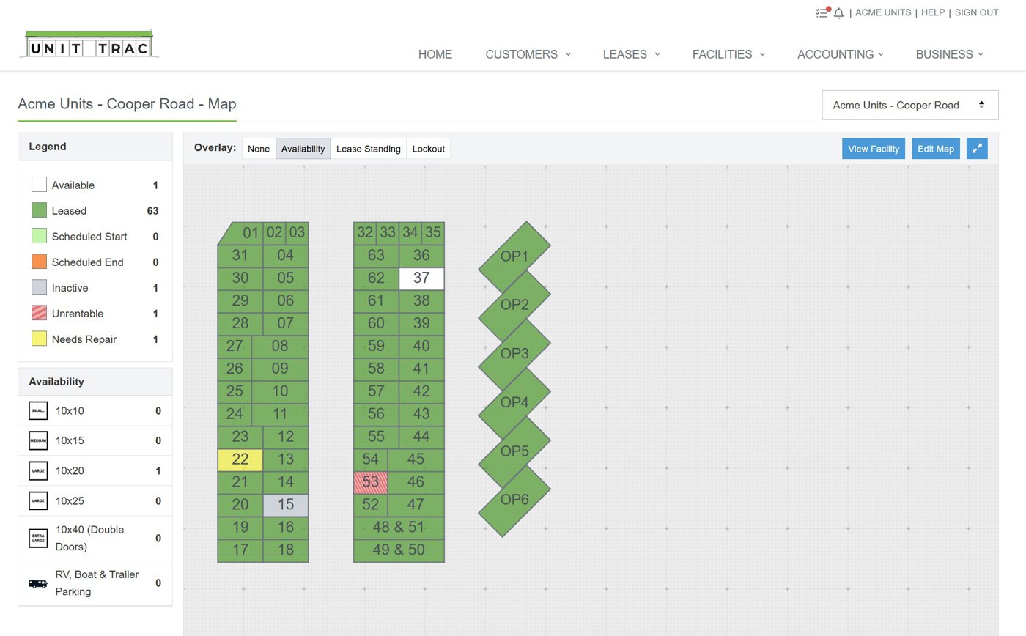Expand the Facilities menu
The image size is (1026, 636).
[x=728, y=54]
